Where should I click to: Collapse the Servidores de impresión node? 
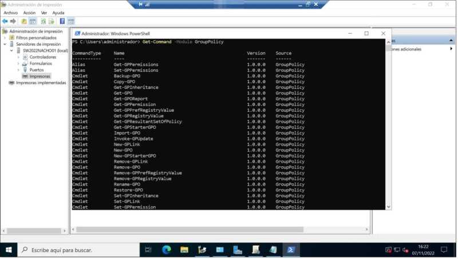pyautogui.click(x=5, y=44)
